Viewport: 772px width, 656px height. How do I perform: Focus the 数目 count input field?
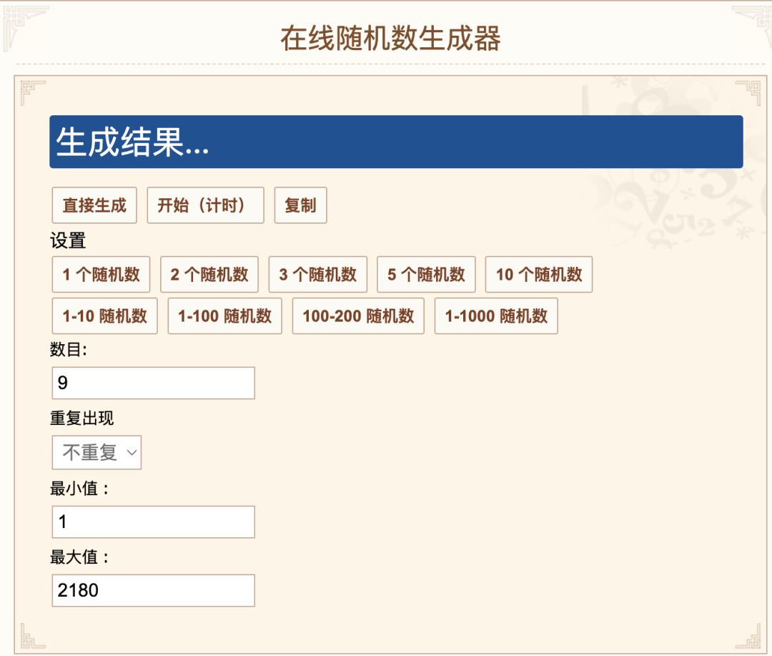tap(153, 383)
